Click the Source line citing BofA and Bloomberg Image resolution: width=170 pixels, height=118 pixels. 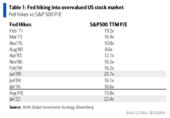click(51, 107)
